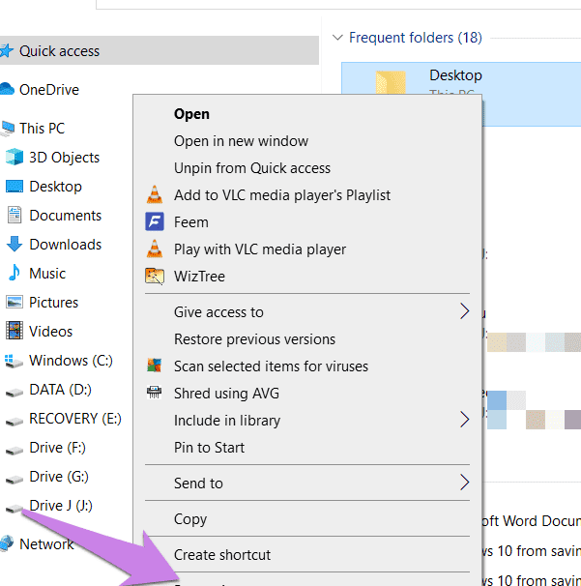
Task: Click the Frequent folders (18) heading
Action: 415,38
